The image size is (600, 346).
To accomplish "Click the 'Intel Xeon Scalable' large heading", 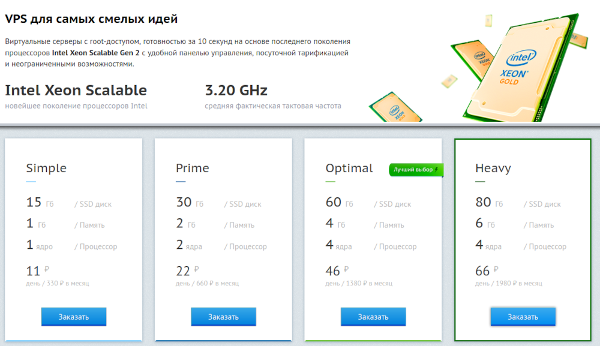I will click(x=76, y=90).
